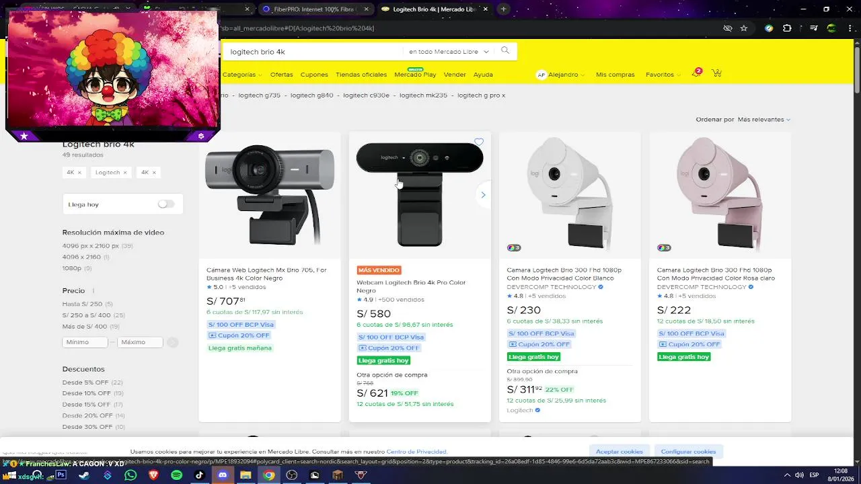861x484 pixels.
Task: Open the Logitech Mx Brio 705 camera thumbnail
Action: coord(270,195)
